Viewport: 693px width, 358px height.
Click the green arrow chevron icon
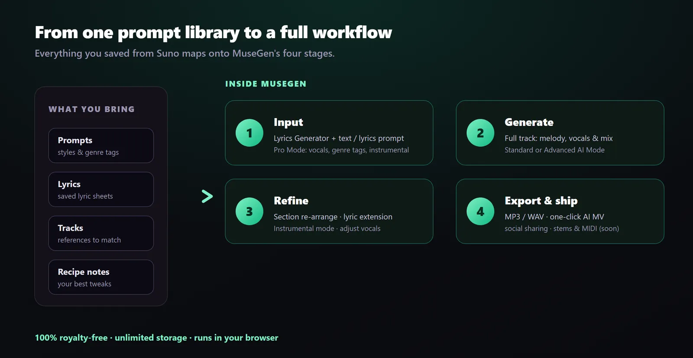pyautogui.click(x=207, y=196)
